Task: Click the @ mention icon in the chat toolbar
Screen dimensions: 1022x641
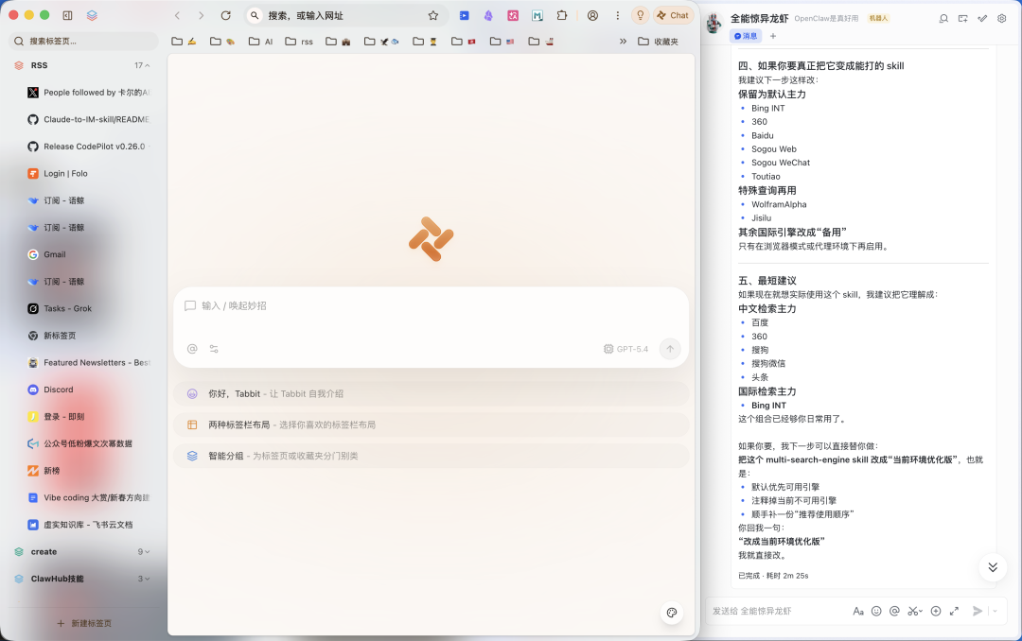Action: point(893,611)
